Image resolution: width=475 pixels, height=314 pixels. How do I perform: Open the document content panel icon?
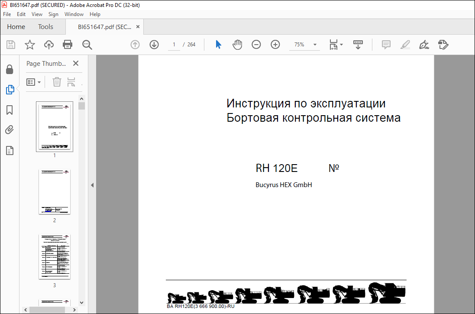(x=10, y=150)
